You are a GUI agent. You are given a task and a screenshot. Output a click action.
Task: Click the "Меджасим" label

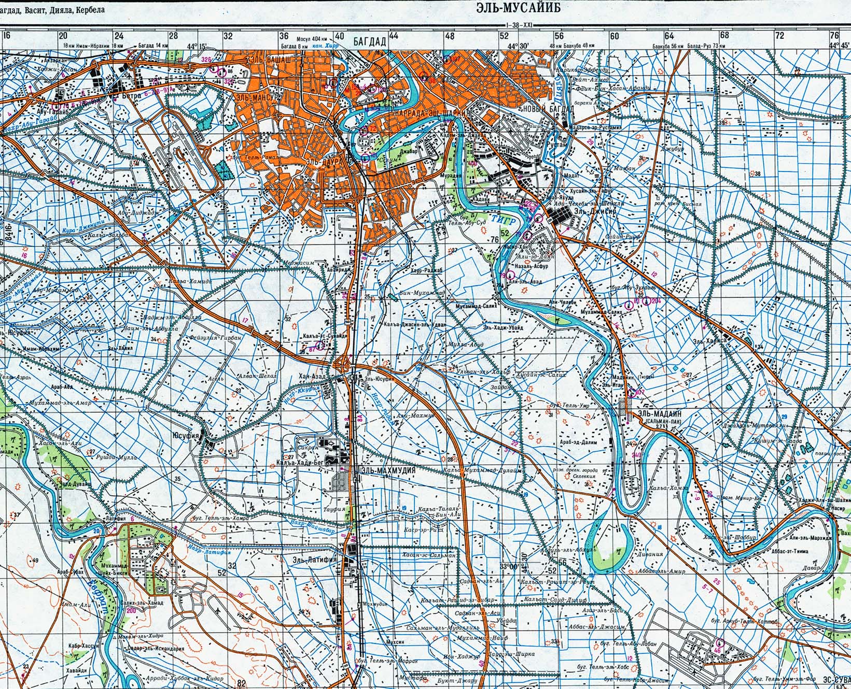[299, 263]
